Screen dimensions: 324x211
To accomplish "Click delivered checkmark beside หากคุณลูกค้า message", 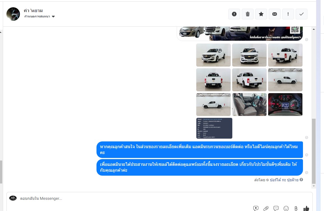I will pyautogui.click(x=307, y=155).
